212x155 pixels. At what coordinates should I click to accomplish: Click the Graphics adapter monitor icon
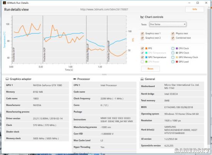pos(7,79)
